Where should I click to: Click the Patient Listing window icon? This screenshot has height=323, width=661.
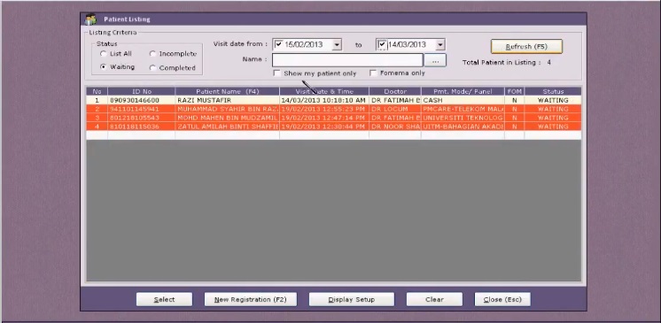pyautogui.click(x=90, y=19)
